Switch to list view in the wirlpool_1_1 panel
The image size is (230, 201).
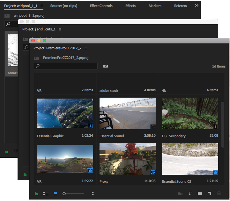click(16, 151)
